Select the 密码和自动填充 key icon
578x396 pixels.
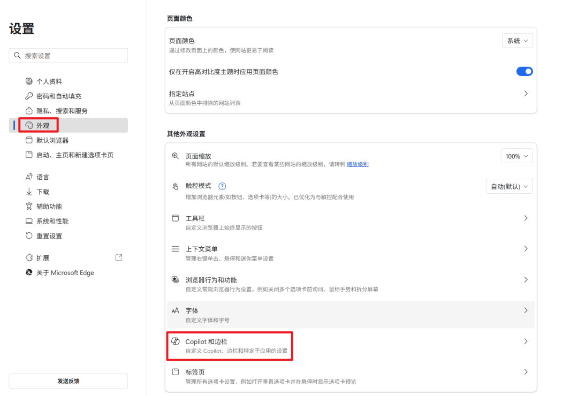tap(29, 96)
